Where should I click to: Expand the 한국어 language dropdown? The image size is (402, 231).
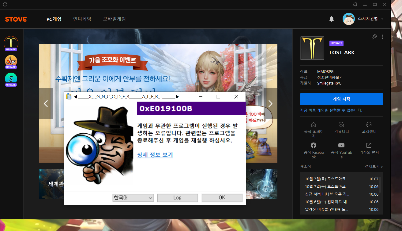[133, 198]
